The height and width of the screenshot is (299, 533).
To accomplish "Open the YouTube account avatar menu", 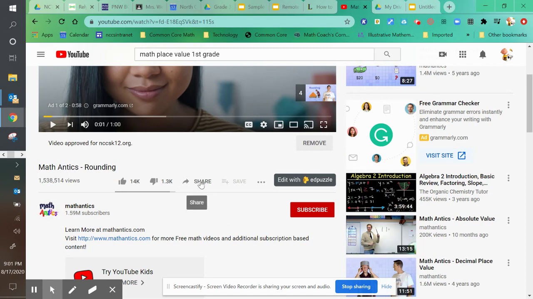I will point(507,54).
